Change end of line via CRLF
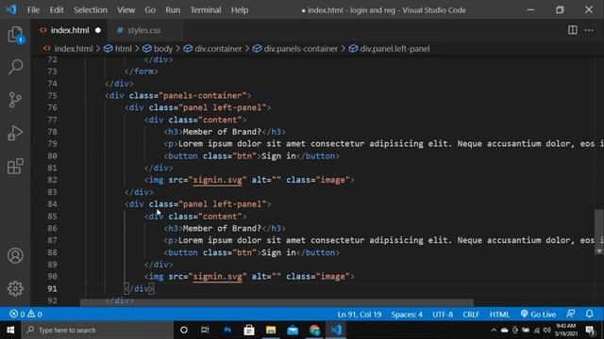 coord(471,314)
